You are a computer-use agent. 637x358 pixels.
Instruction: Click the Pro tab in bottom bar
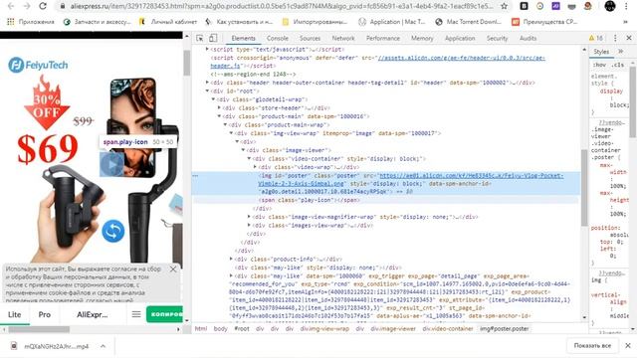44,314
